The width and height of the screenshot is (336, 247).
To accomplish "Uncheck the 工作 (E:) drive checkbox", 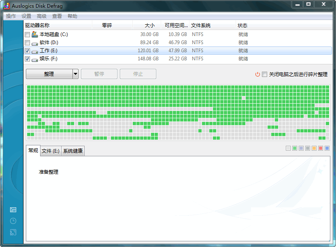I will 27,51.
